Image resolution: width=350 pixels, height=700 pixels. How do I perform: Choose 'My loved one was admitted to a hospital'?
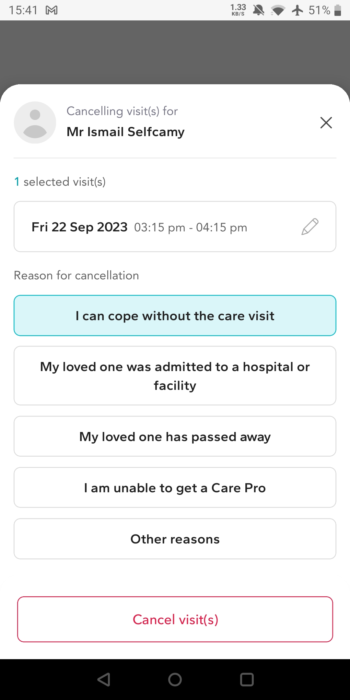coord(175,376)
